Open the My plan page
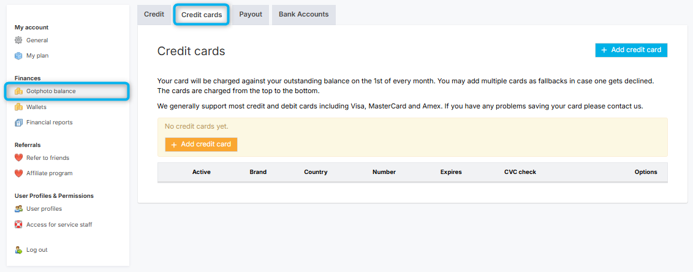 pos(37,56)
